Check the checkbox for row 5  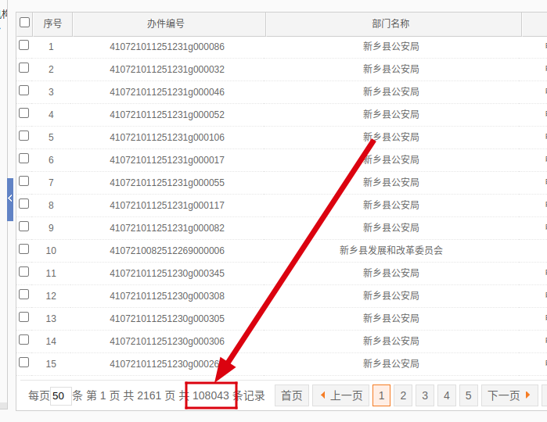pos(24,136)
